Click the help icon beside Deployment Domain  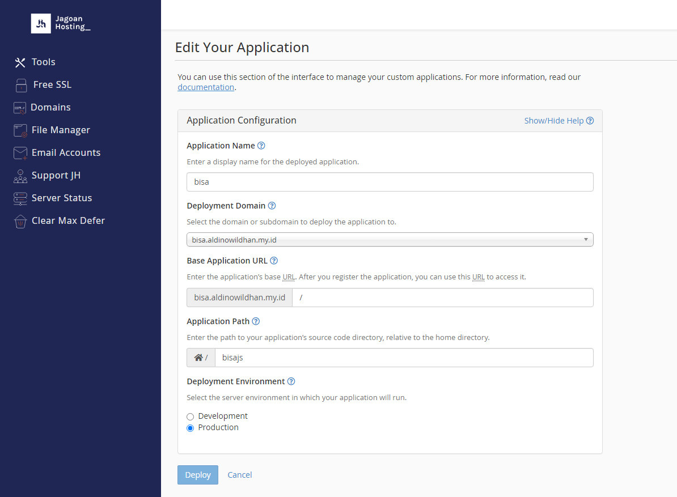[x=272, y=206]
